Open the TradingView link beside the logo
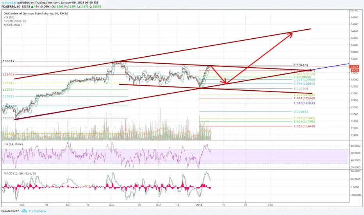 pyautogui.click(x=37, y=211)
